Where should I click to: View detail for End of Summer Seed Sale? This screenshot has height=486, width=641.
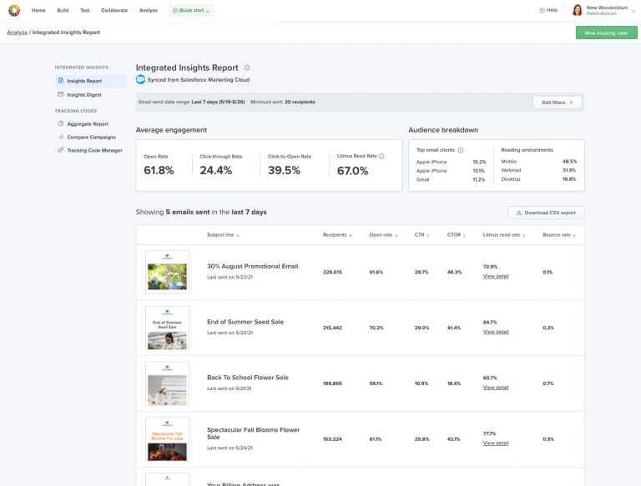[496, 332]
